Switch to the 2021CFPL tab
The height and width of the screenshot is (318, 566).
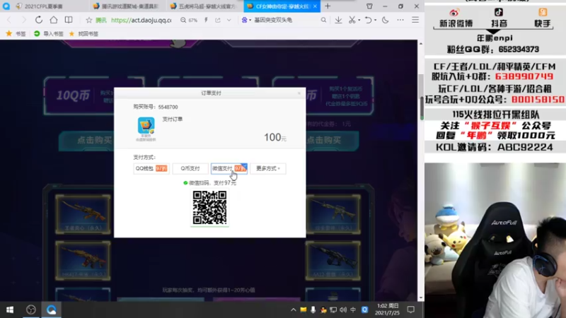point(44,6)
